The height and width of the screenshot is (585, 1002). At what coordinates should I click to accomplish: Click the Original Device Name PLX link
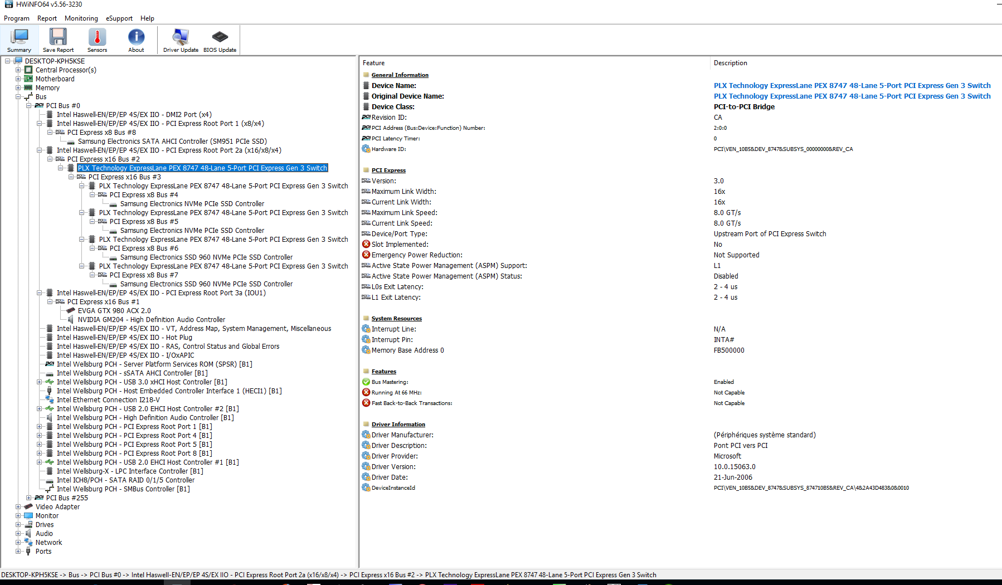click(852, 96)
